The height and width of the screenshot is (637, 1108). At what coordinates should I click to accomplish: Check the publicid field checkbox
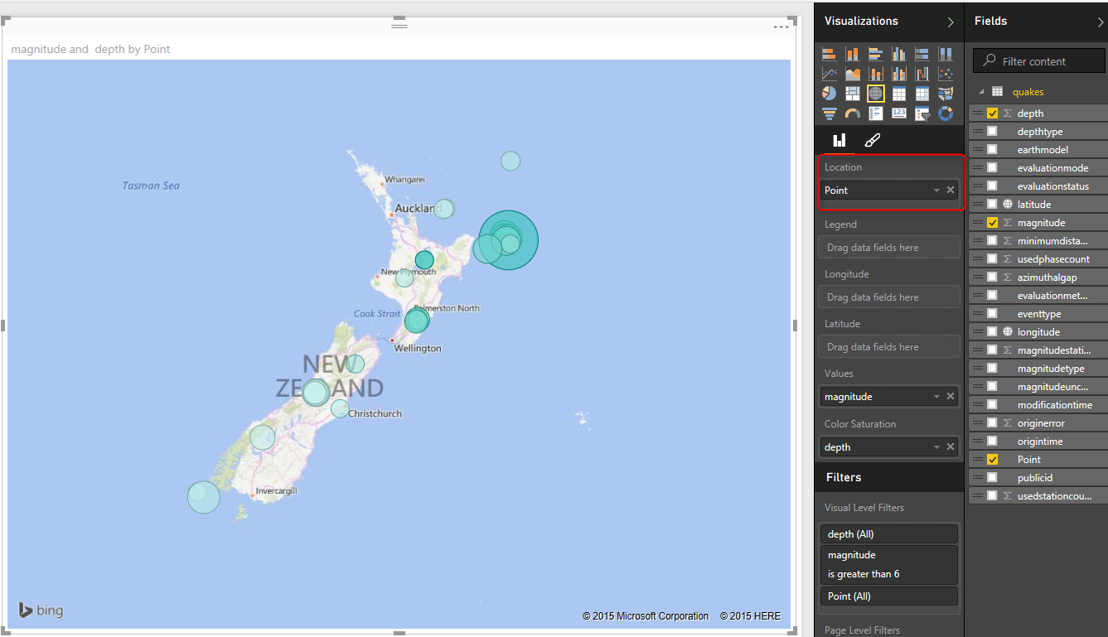[x=992, y=478]
